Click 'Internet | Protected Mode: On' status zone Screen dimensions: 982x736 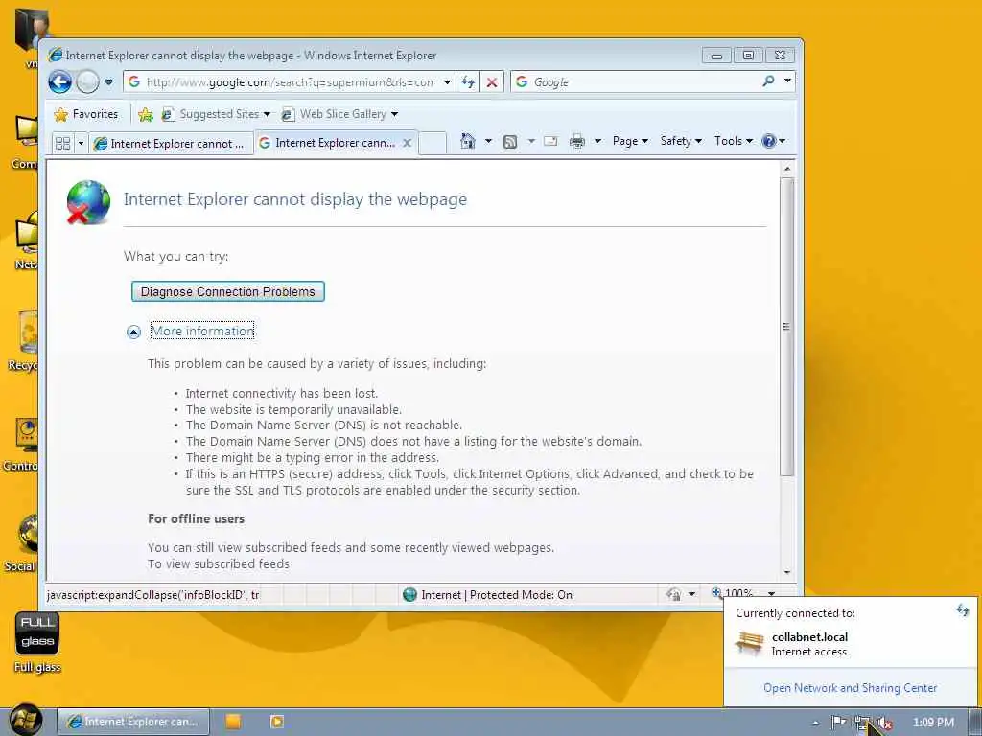(x=487, y=595)
